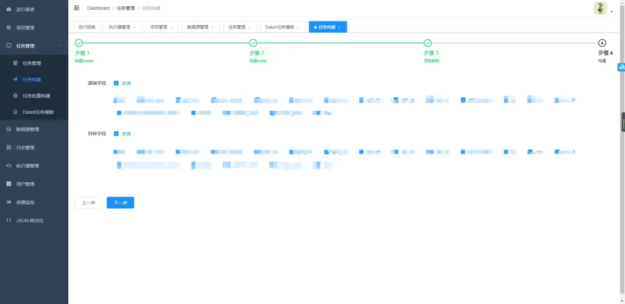
Task: Open 资源监控 monitoring icon in sidebar
Action: point(9,202)
